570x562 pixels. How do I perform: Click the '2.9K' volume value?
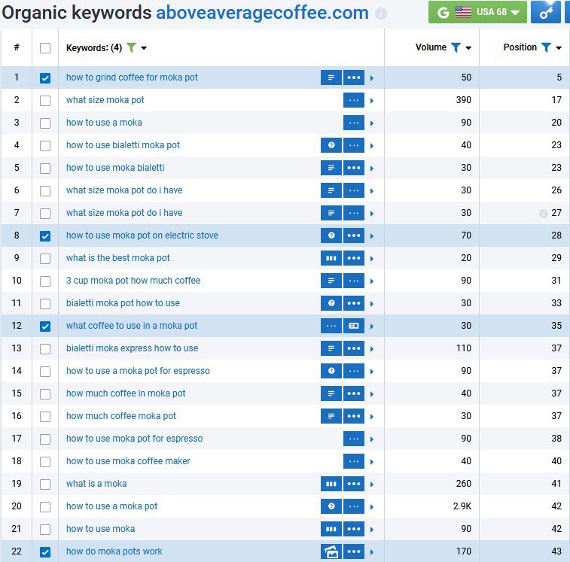point(462,506)
